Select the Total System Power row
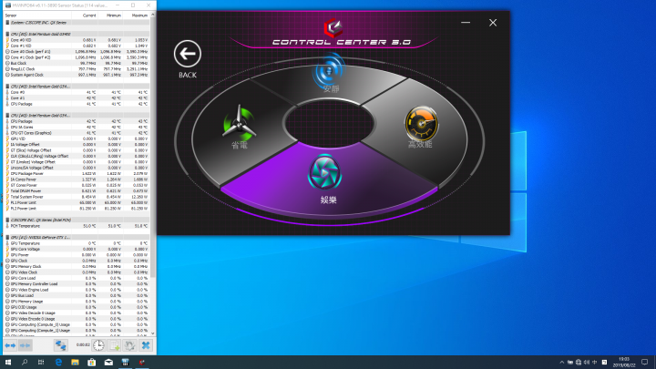Image resolution: width=656 pixels, height=369 pixels. (x=77, y=197)
